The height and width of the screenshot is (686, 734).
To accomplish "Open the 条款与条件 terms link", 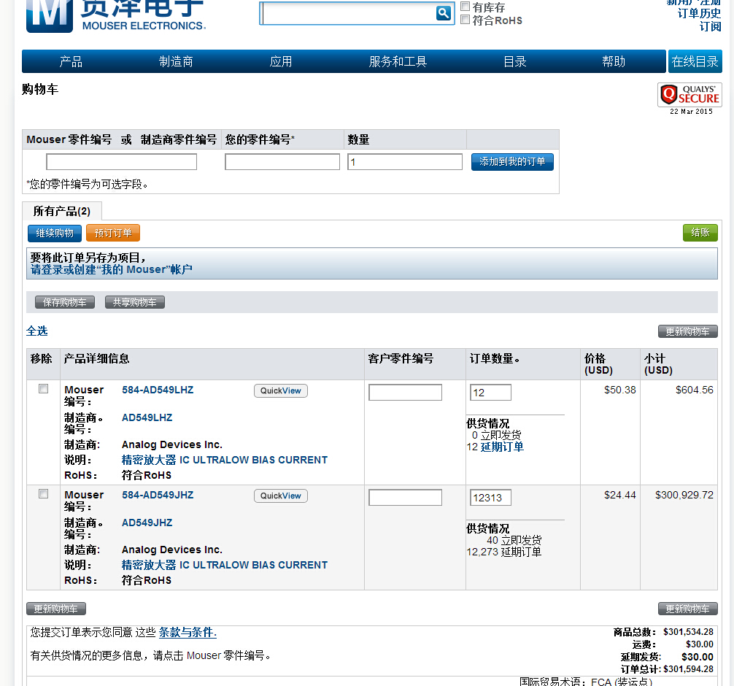I will (188, 632).
